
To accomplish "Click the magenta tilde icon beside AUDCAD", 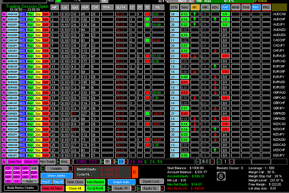I will 4,14.
